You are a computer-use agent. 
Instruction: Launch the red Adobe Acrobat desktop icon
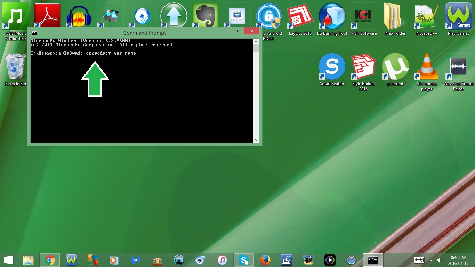click(x=47, y=16)
